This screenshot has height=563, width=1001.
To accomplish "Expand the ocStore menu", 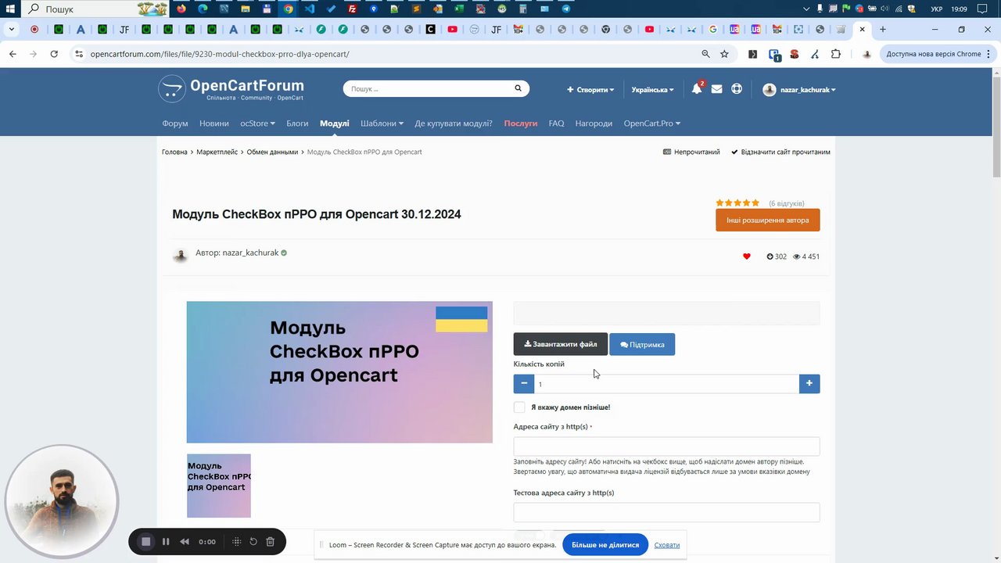I will [257, 124].
